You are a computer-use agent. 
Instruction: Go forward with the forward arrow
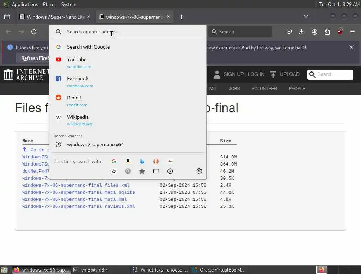click(21, 32)
